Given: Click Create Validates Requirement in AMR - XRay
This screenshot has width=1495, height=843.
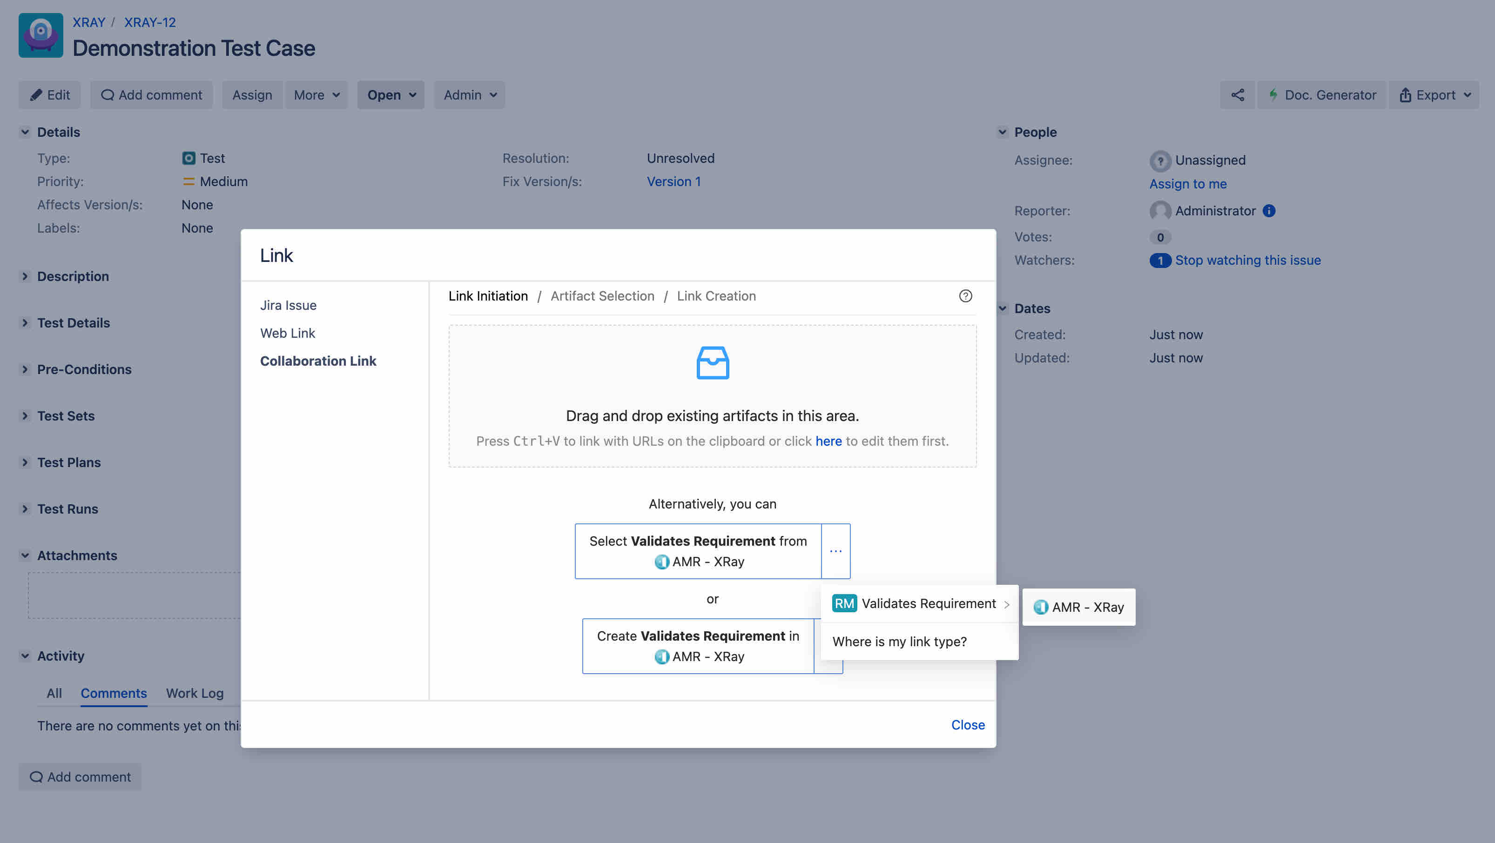Looking at the screenshot, I should [x=698, y=646].
